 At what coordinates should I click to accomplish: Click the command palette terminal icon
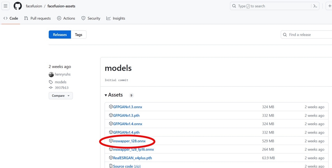315,6
